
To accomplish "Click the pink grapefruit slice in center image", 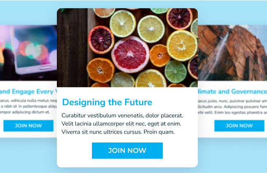I will click(x=130, y=54).
